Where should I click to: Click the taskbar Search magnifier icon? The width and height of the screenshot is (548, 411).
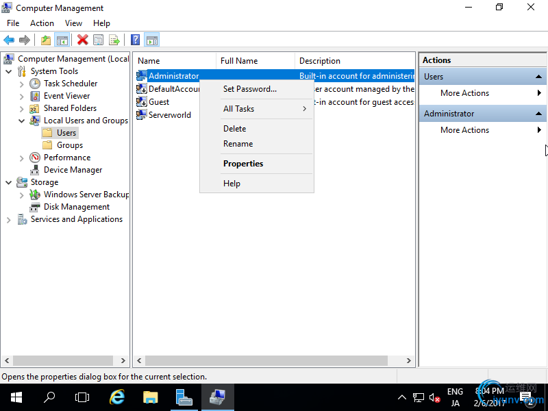point(49,397)
